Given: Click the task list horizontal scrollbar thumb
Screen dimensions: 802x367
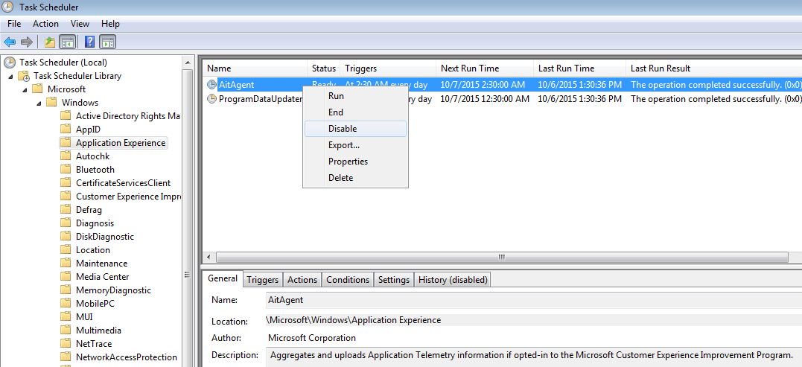Looking at the screenshot, I should (502, 257).
